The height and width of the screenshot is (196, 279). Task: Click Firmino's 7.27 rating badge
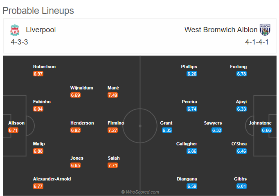click(112, 130)
